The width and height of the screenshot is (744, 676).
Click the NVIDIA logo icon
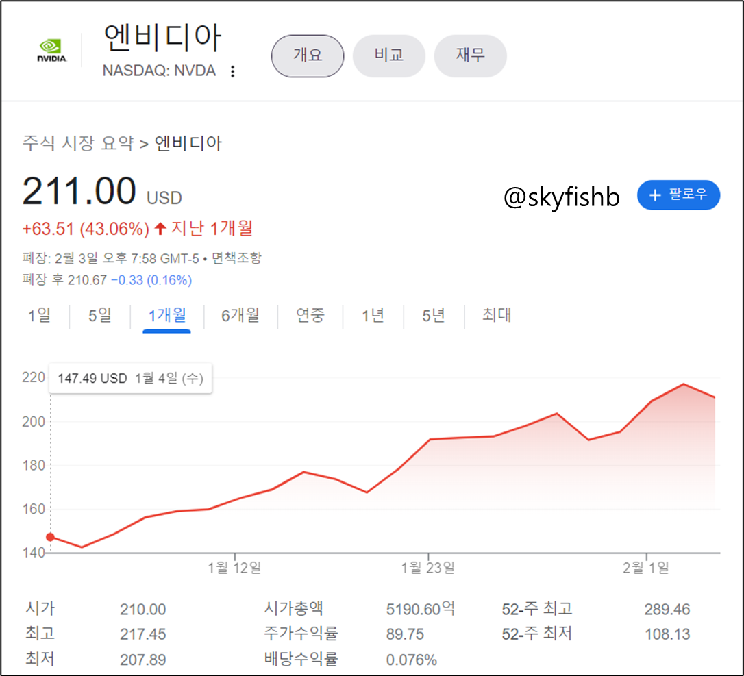tap(51, 51)
